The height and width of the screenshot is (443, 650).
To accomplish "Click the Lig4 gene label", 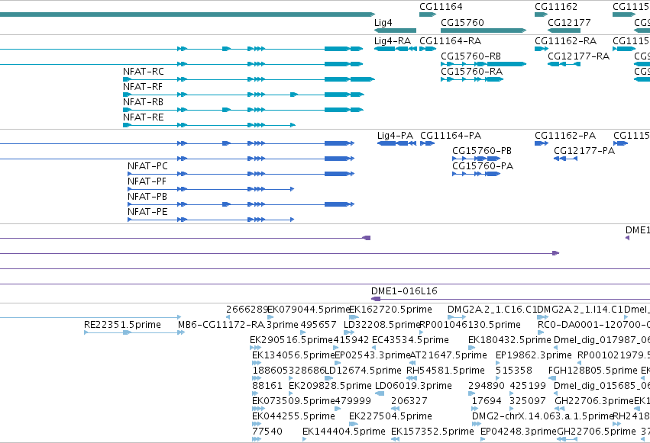I will pos(383,23).
